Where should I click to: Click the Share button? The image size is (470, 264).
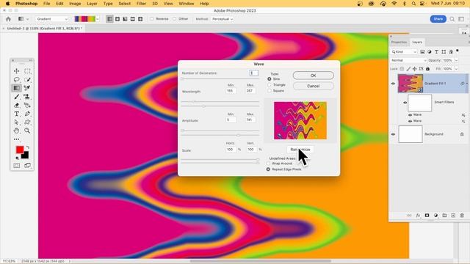click(438, 19)
